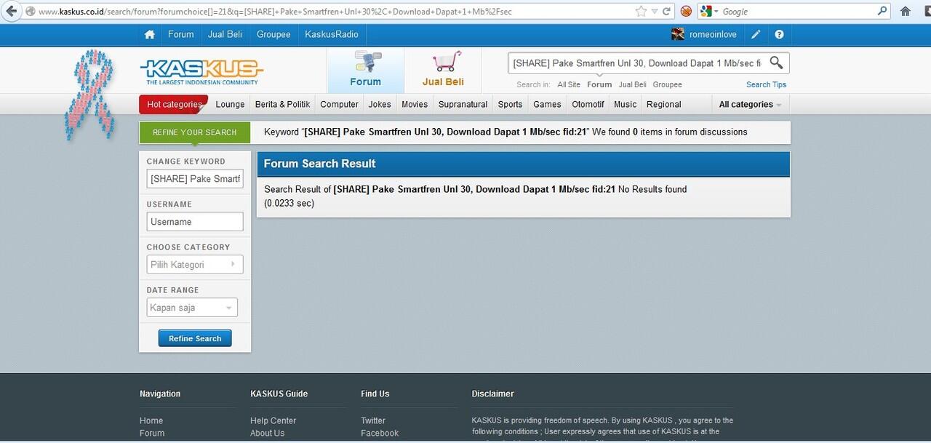
Task: Search in All Site
Action: [569, 84]
